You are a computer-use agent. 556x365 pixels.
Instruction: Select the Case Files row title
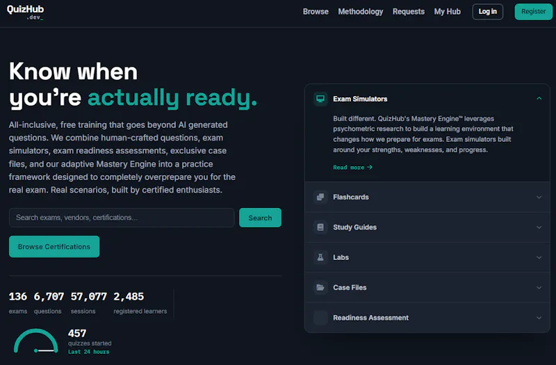click(x=350, y=287)
